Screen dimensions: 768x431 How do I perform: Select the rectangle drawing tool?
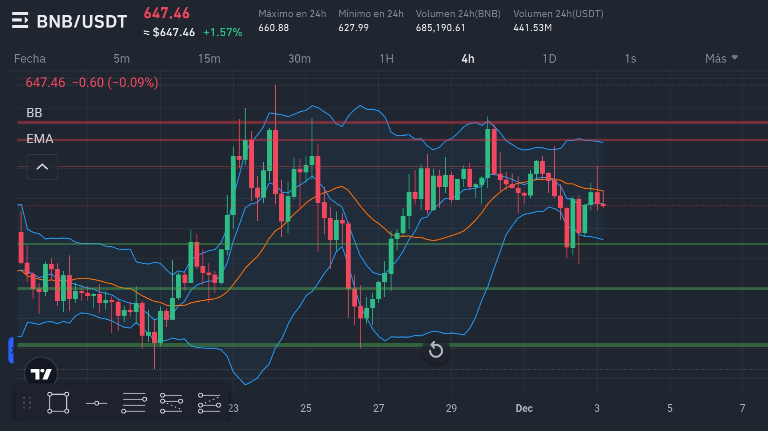tap(58, 403)
